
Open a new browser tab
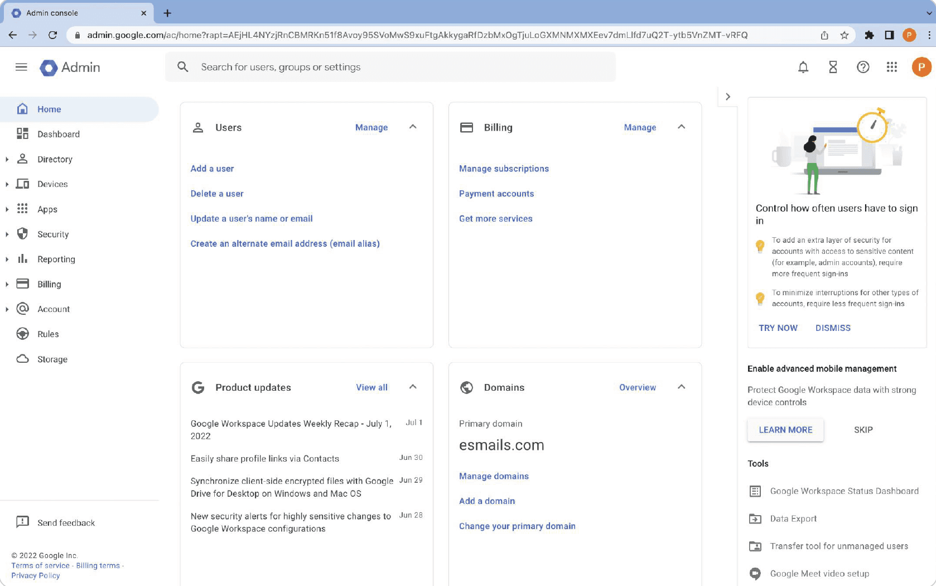tap(167, 13)
